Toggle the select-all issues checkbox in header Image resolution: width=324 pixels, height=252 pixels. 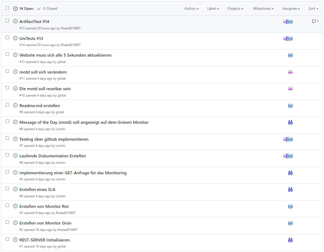tap(7, 8)
